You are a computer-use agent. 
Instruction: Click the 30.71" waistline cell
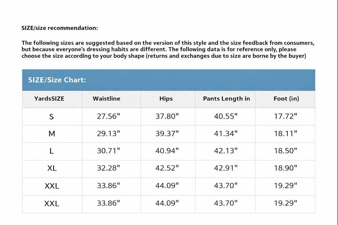tap(109, 151)
